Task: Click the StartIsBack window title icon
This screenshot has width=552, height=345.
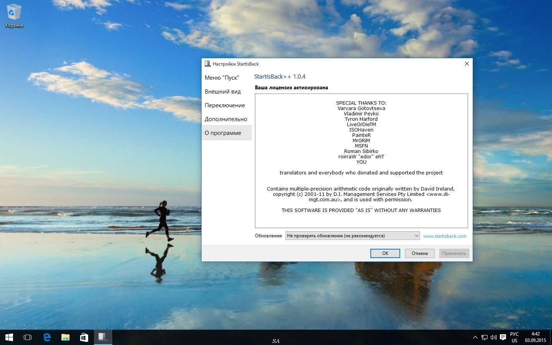Action: 207,64
